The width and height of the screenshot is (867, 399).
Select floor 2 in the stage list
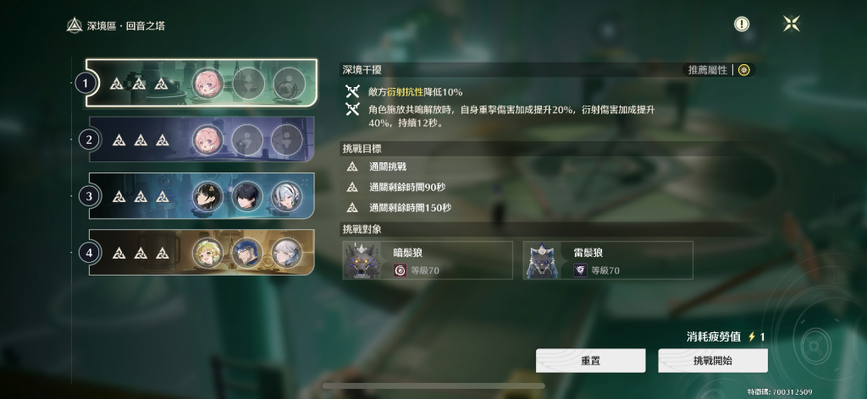pyautogui.click(x=202, y=139)
